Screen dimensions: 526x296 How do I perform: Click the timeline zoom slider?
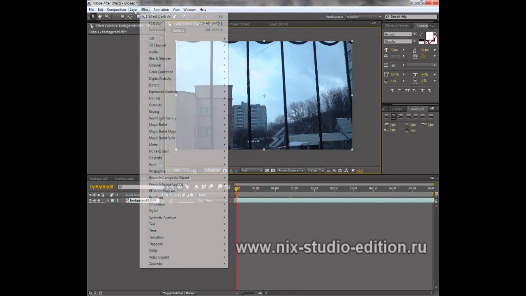[247, 293]
